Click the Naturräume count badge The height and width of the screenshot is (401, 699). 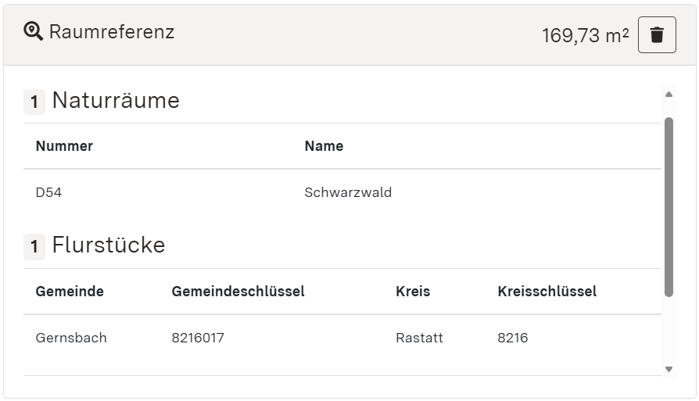pos(34,102)
